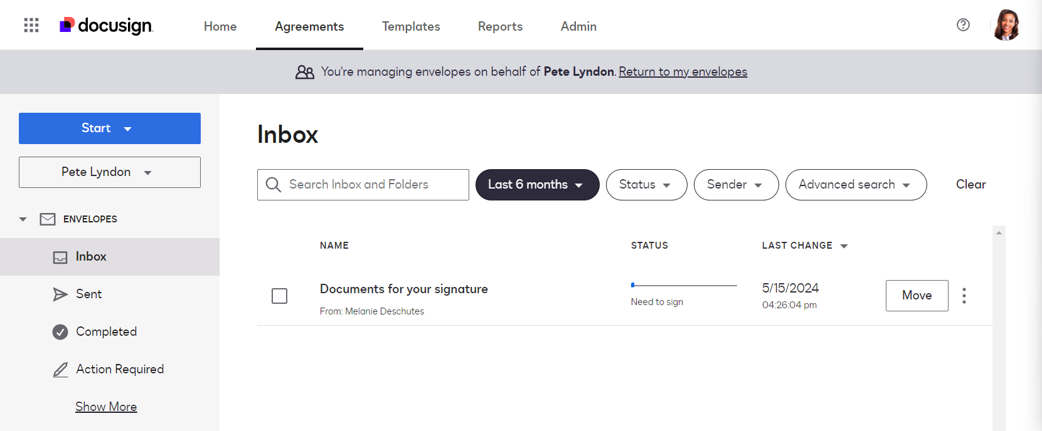Switch to the Templates tab
This screenshot has width=1042, height=431.
[x=411, y=26]
